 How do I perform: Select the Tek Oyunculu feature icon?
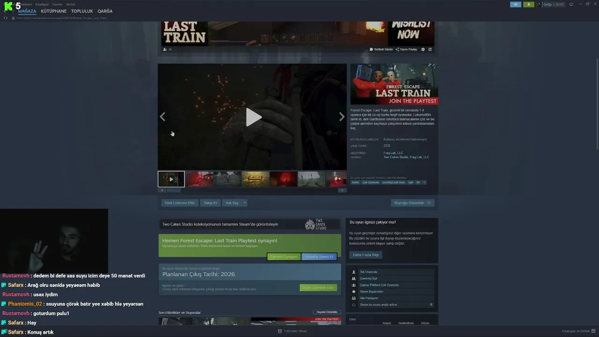[x=354, y=272]
